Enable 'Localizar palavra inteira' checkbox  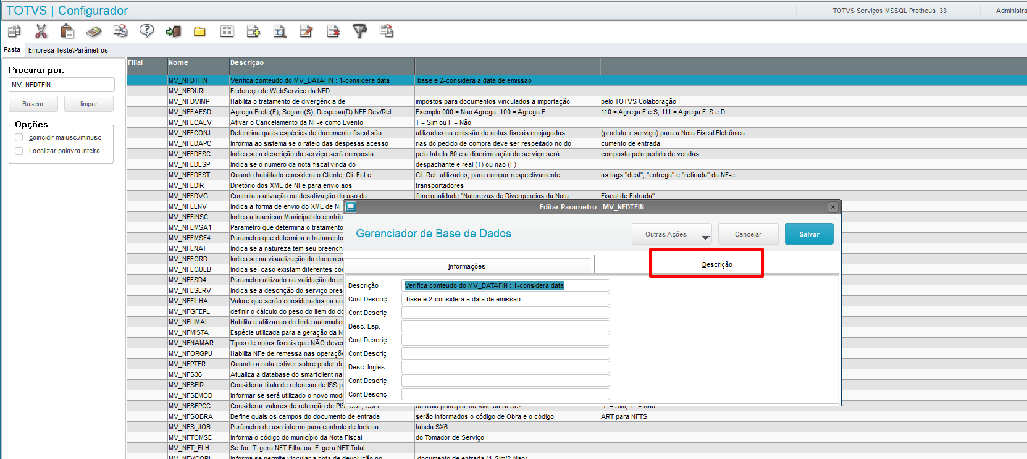pos(19,151)
